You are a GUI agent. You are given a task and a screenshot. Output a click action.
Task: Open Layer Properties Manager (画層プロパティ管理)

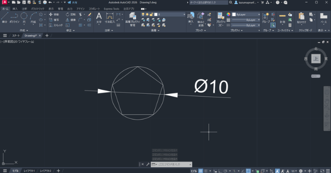coord(133,19)
